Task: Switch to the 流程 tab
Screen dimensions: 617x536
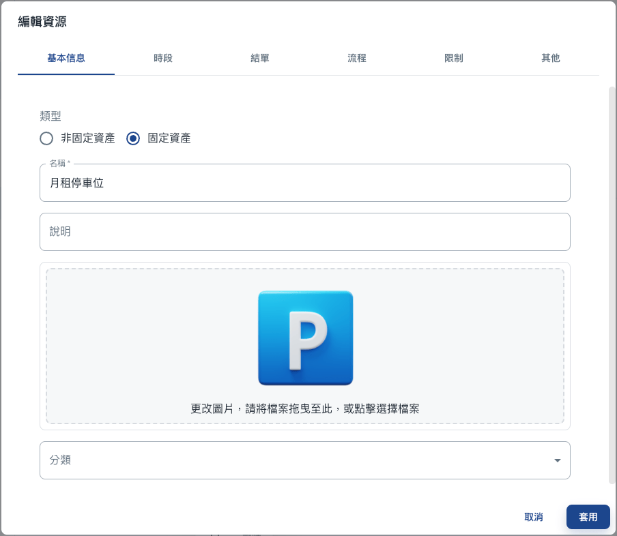Action: [x=357, y=59]
